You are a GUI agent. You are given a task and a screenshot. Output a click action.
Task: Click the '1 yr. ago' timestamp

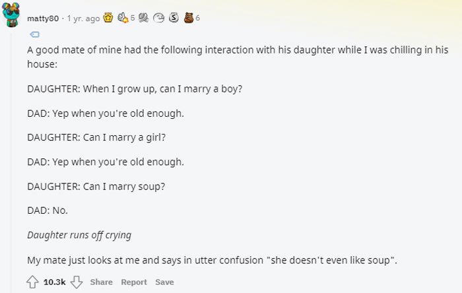(x=83, y=18)
